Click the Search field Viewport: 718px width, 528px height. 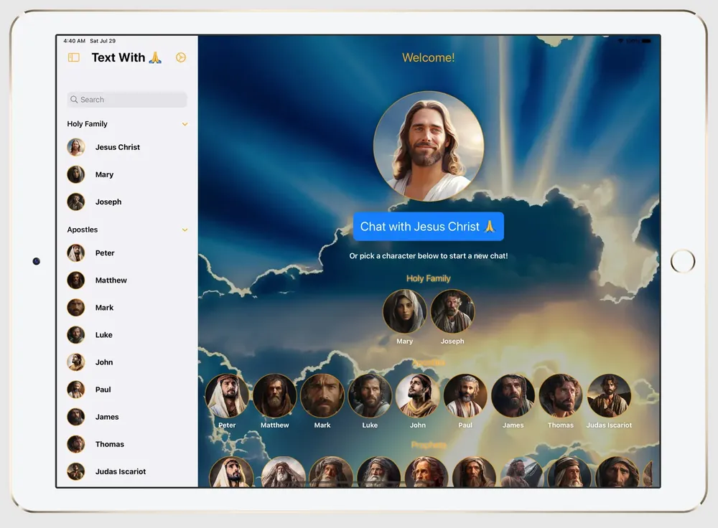[x=126, y=99]
